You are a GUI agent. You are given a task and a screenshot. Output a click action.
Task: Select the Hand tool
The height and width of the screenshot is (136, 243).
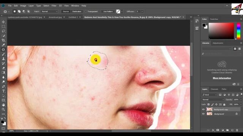point(3,105)
